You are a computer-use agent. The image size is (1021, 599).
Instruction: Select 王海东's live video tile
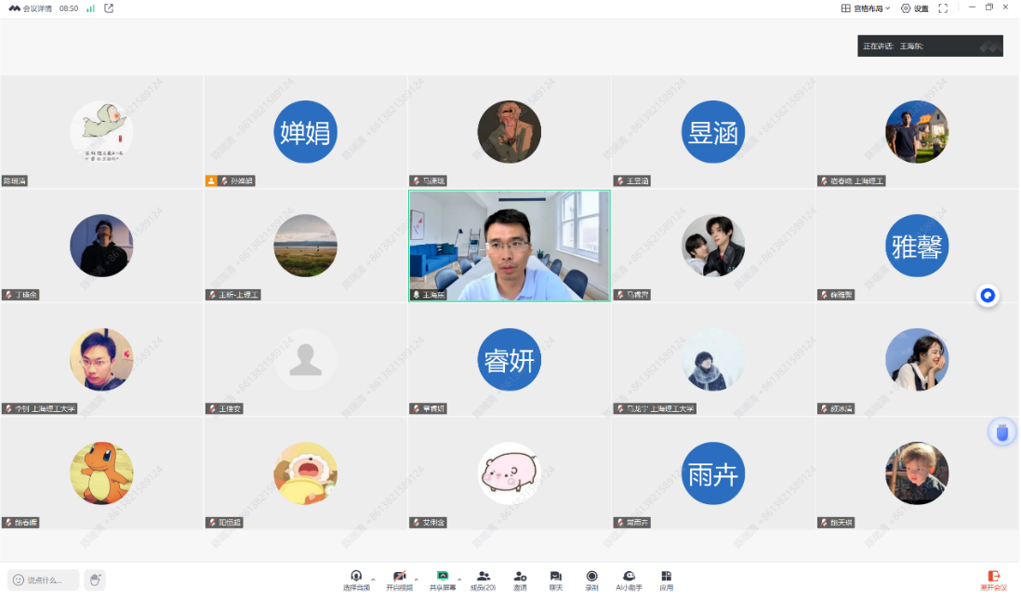click(510, 246)
